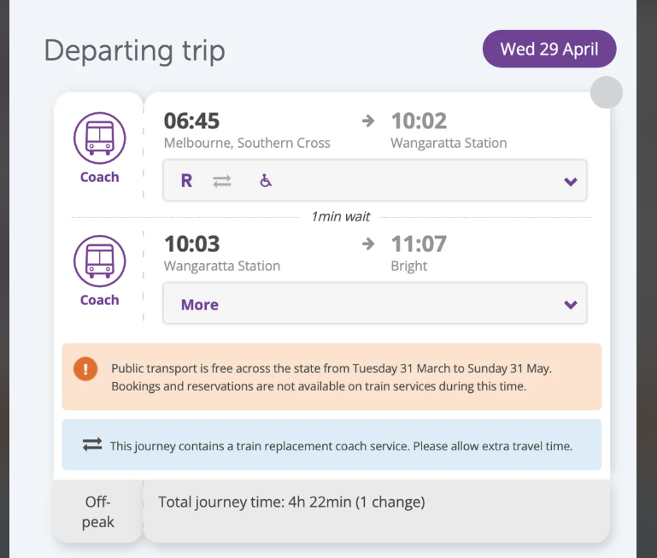This screenshot has height=558, width=657.
Task: Expand the first leg details chevron
Action: (571, 181)
